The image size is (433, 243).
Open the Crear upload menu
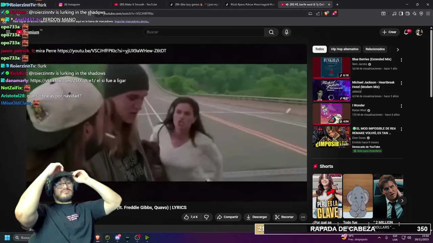click(x=389, y=32)
